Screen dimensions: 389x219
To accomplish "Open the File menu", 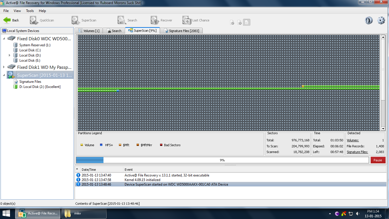I will pyautogui.click(x=6, y=11).
